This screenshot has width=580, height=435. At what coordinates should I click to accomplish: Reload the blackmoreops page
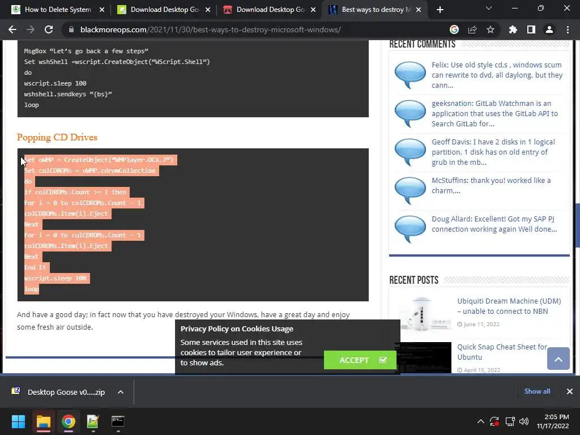pos(49,29)
